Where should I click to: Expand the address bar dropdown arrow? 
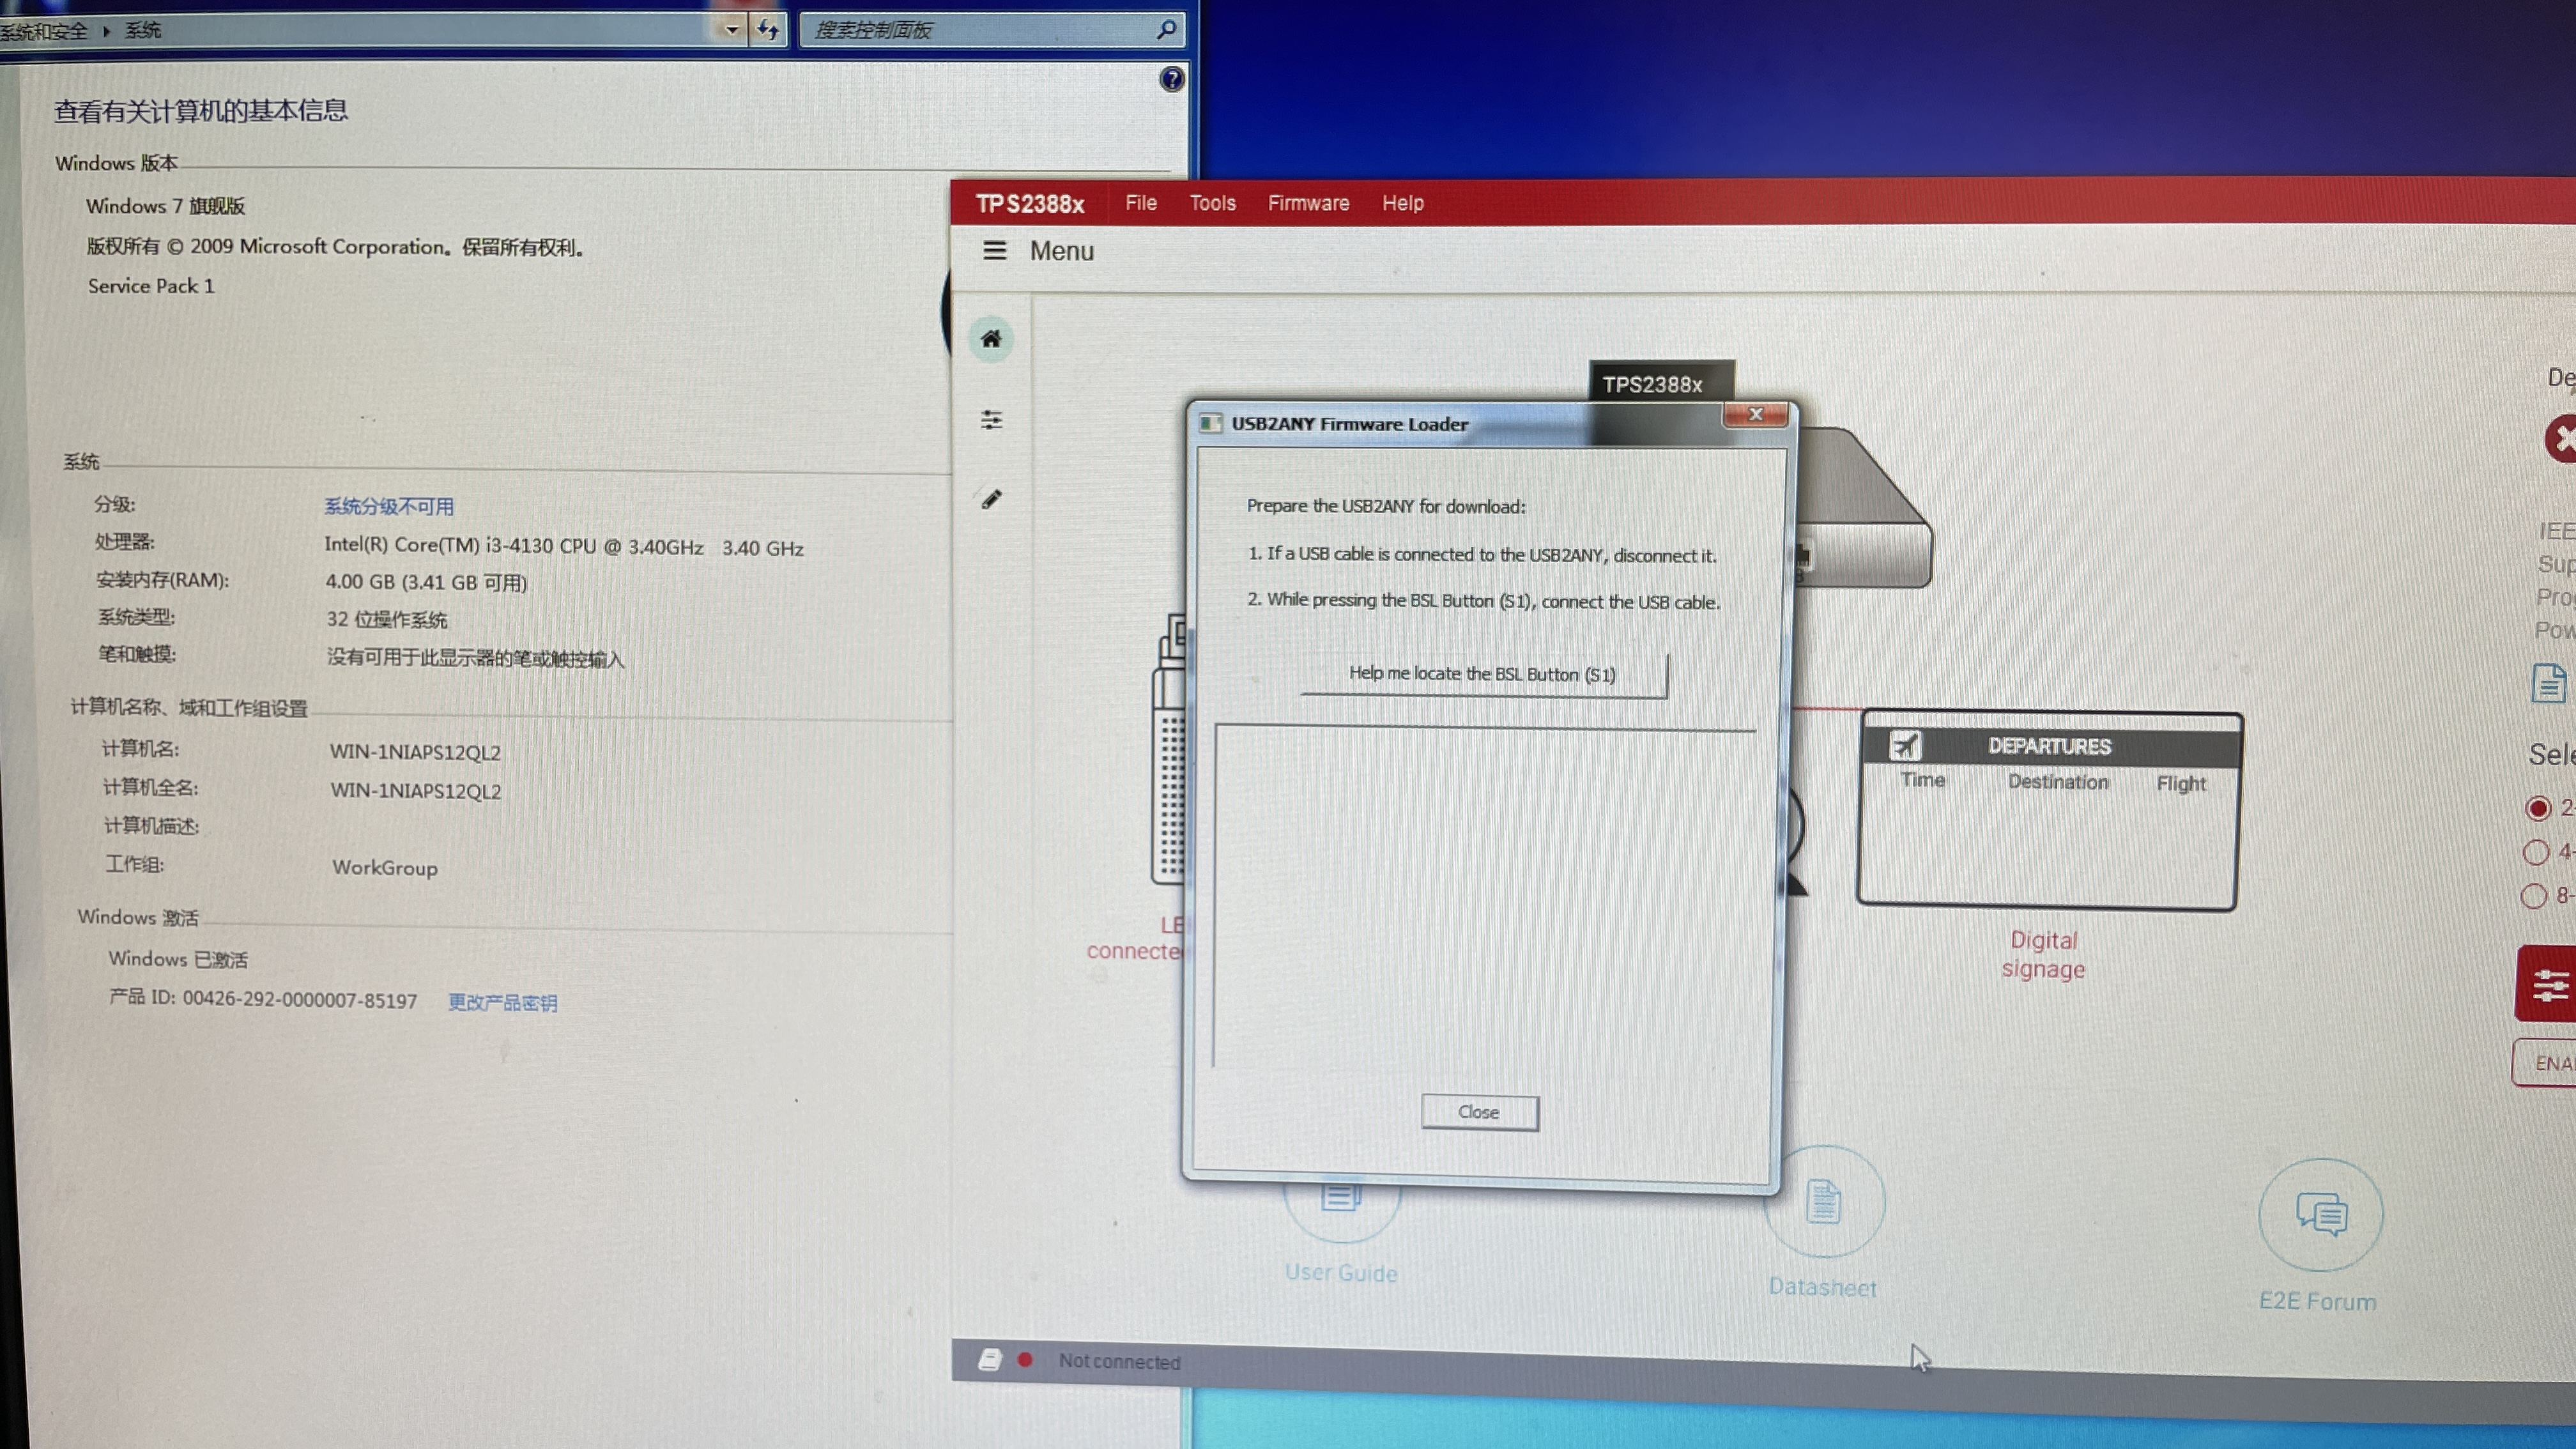(x=732, y=29)
